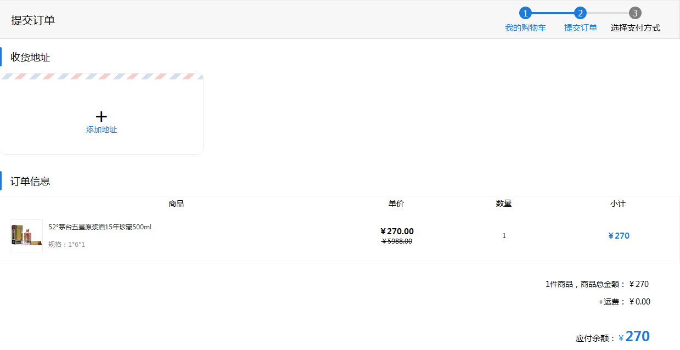Image resolution: width=680 pixels, height=350 pixels.
Task: Click the crossed-out ¥5988.00 original price
Action: (397, 241)
